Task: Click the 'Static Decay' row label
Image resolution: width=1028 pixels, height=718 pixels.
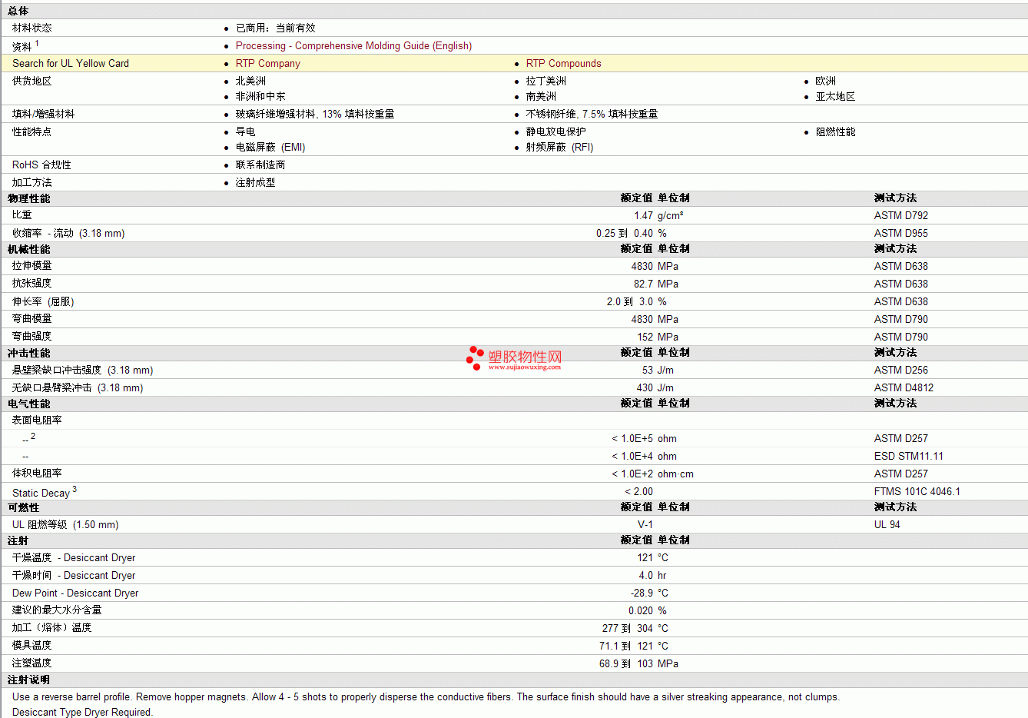Action: [x=41, y=494]
